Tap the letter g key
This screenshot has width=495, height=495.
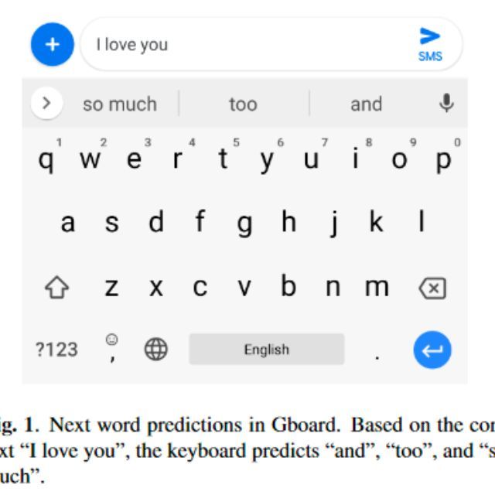(244, 224)
